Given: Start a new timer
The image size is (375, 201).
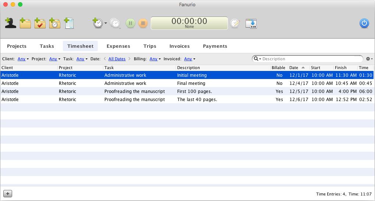Looking at the screenshot, I should 97,23.
